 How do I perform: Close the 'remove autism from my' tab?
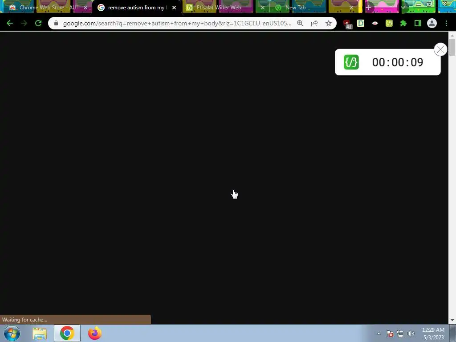[174, 8]
